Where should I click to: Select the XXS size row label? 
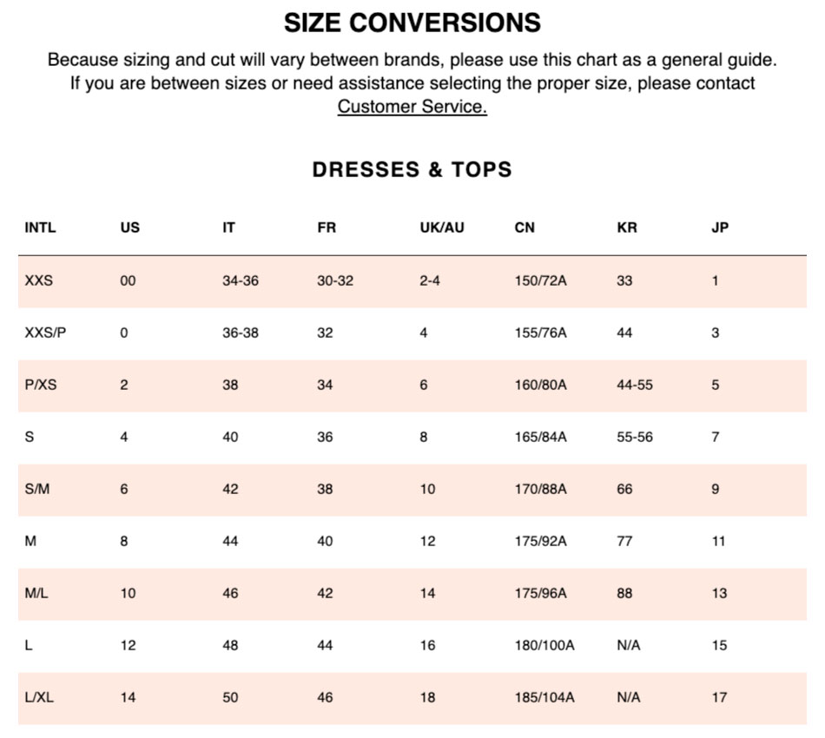pos(38,280)
